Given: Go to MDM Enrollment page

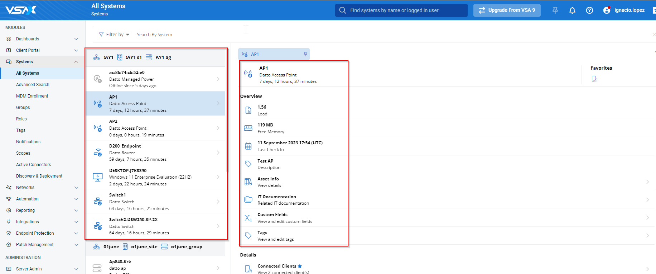Looking at the screenshot, I should tap(32, 96).
